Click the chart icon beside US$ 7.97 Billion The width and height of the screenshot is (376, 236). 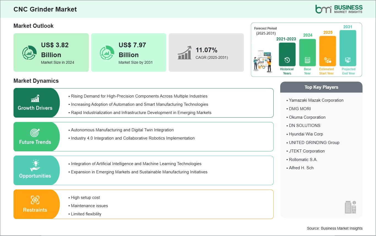pyautogui.click(x=107, y=52)
